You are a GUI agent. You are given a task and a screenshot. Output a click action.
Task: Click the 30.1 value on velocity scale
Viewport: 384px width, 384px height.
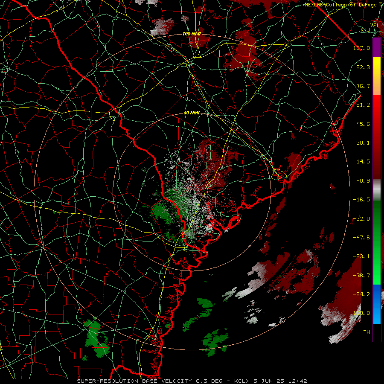click(x=363, y=143)
